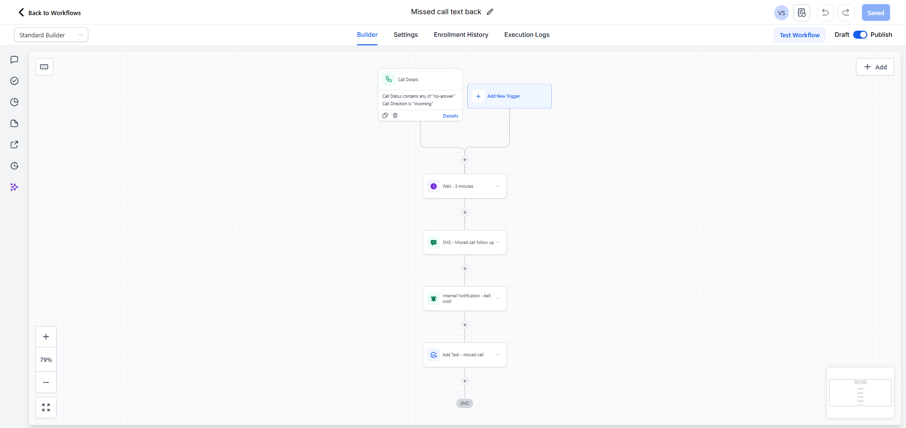Viewport: 906px width, 428px height.
Task: Open options menu on Add Task - missed call
Action: click(x=498, y=355)
